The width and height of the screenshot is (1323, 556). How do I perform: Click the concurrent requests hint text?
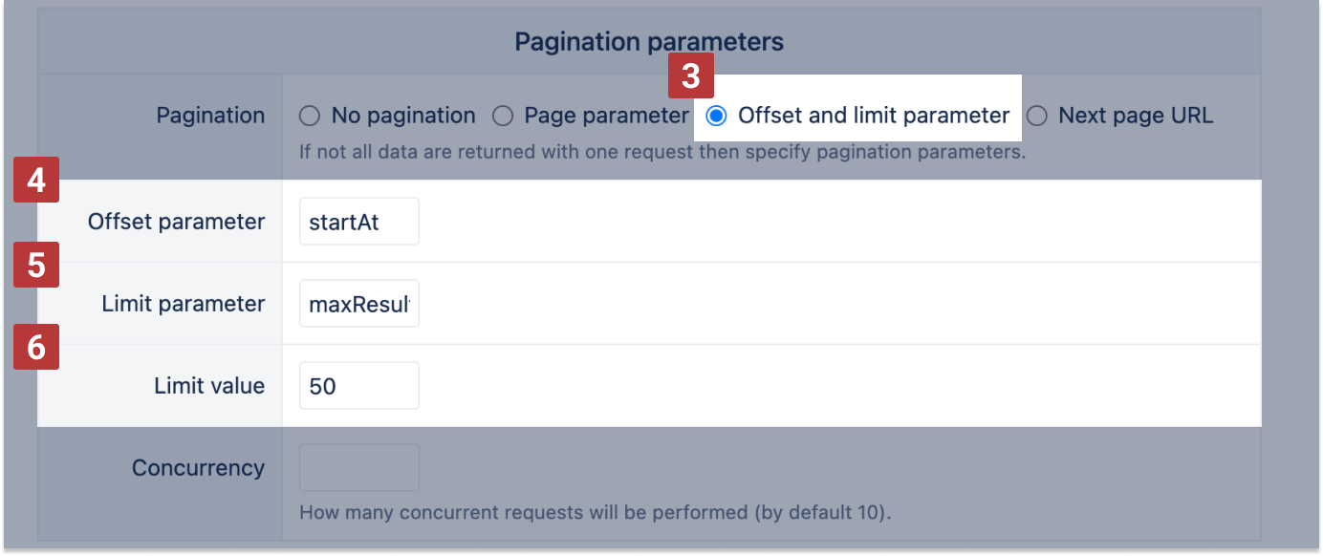[595, 512]
